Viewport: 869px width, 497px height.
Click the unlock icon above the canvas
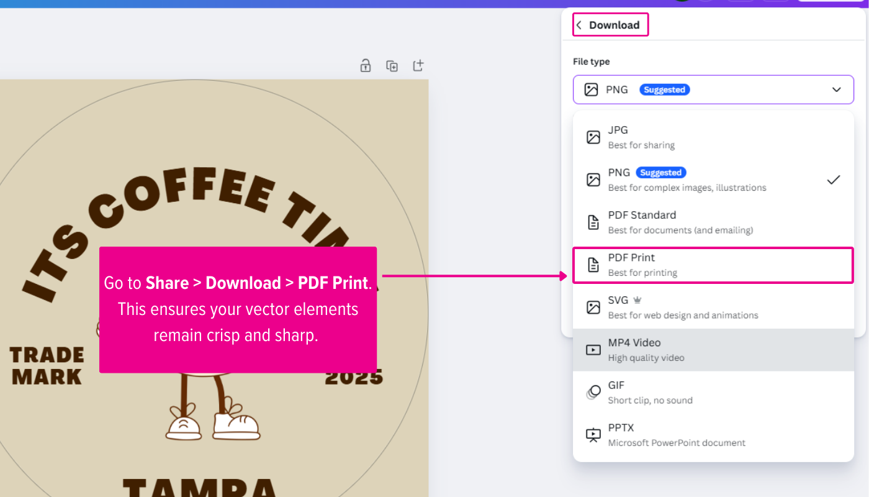pos(365,65)
